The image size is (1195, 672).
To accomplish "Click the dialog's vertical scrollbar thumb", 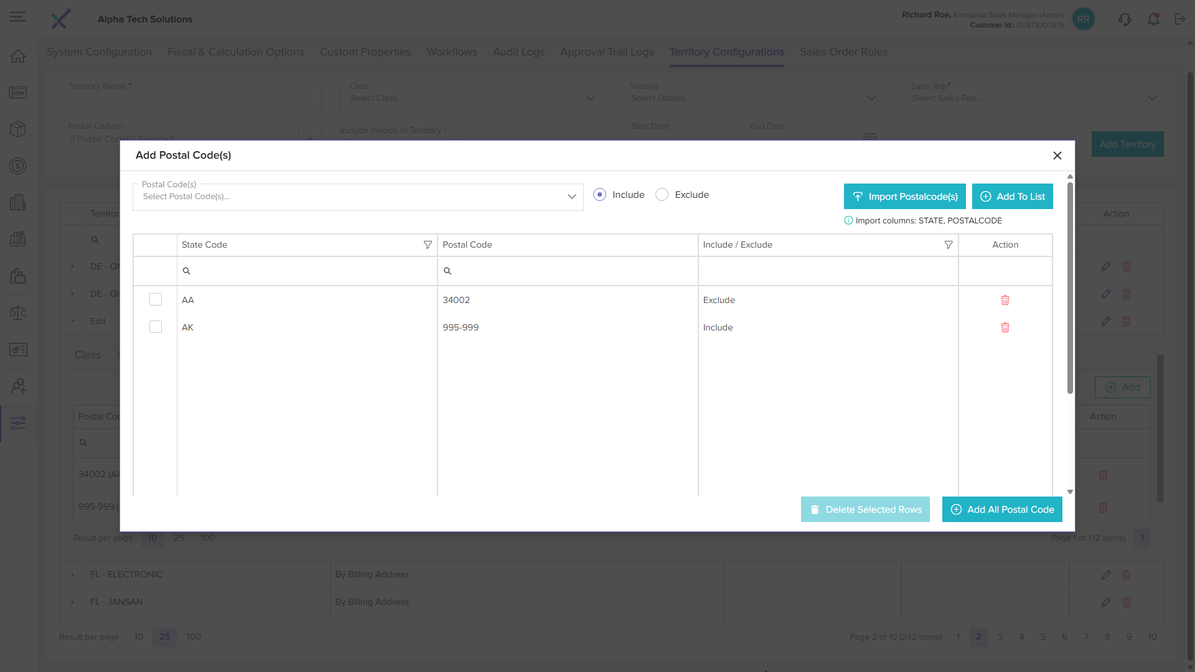I will (1070, 286).
